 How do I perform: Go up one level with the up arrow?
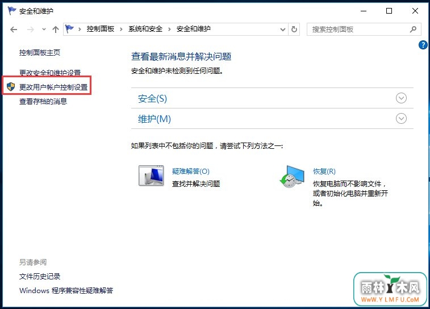(x=56, y=30)
